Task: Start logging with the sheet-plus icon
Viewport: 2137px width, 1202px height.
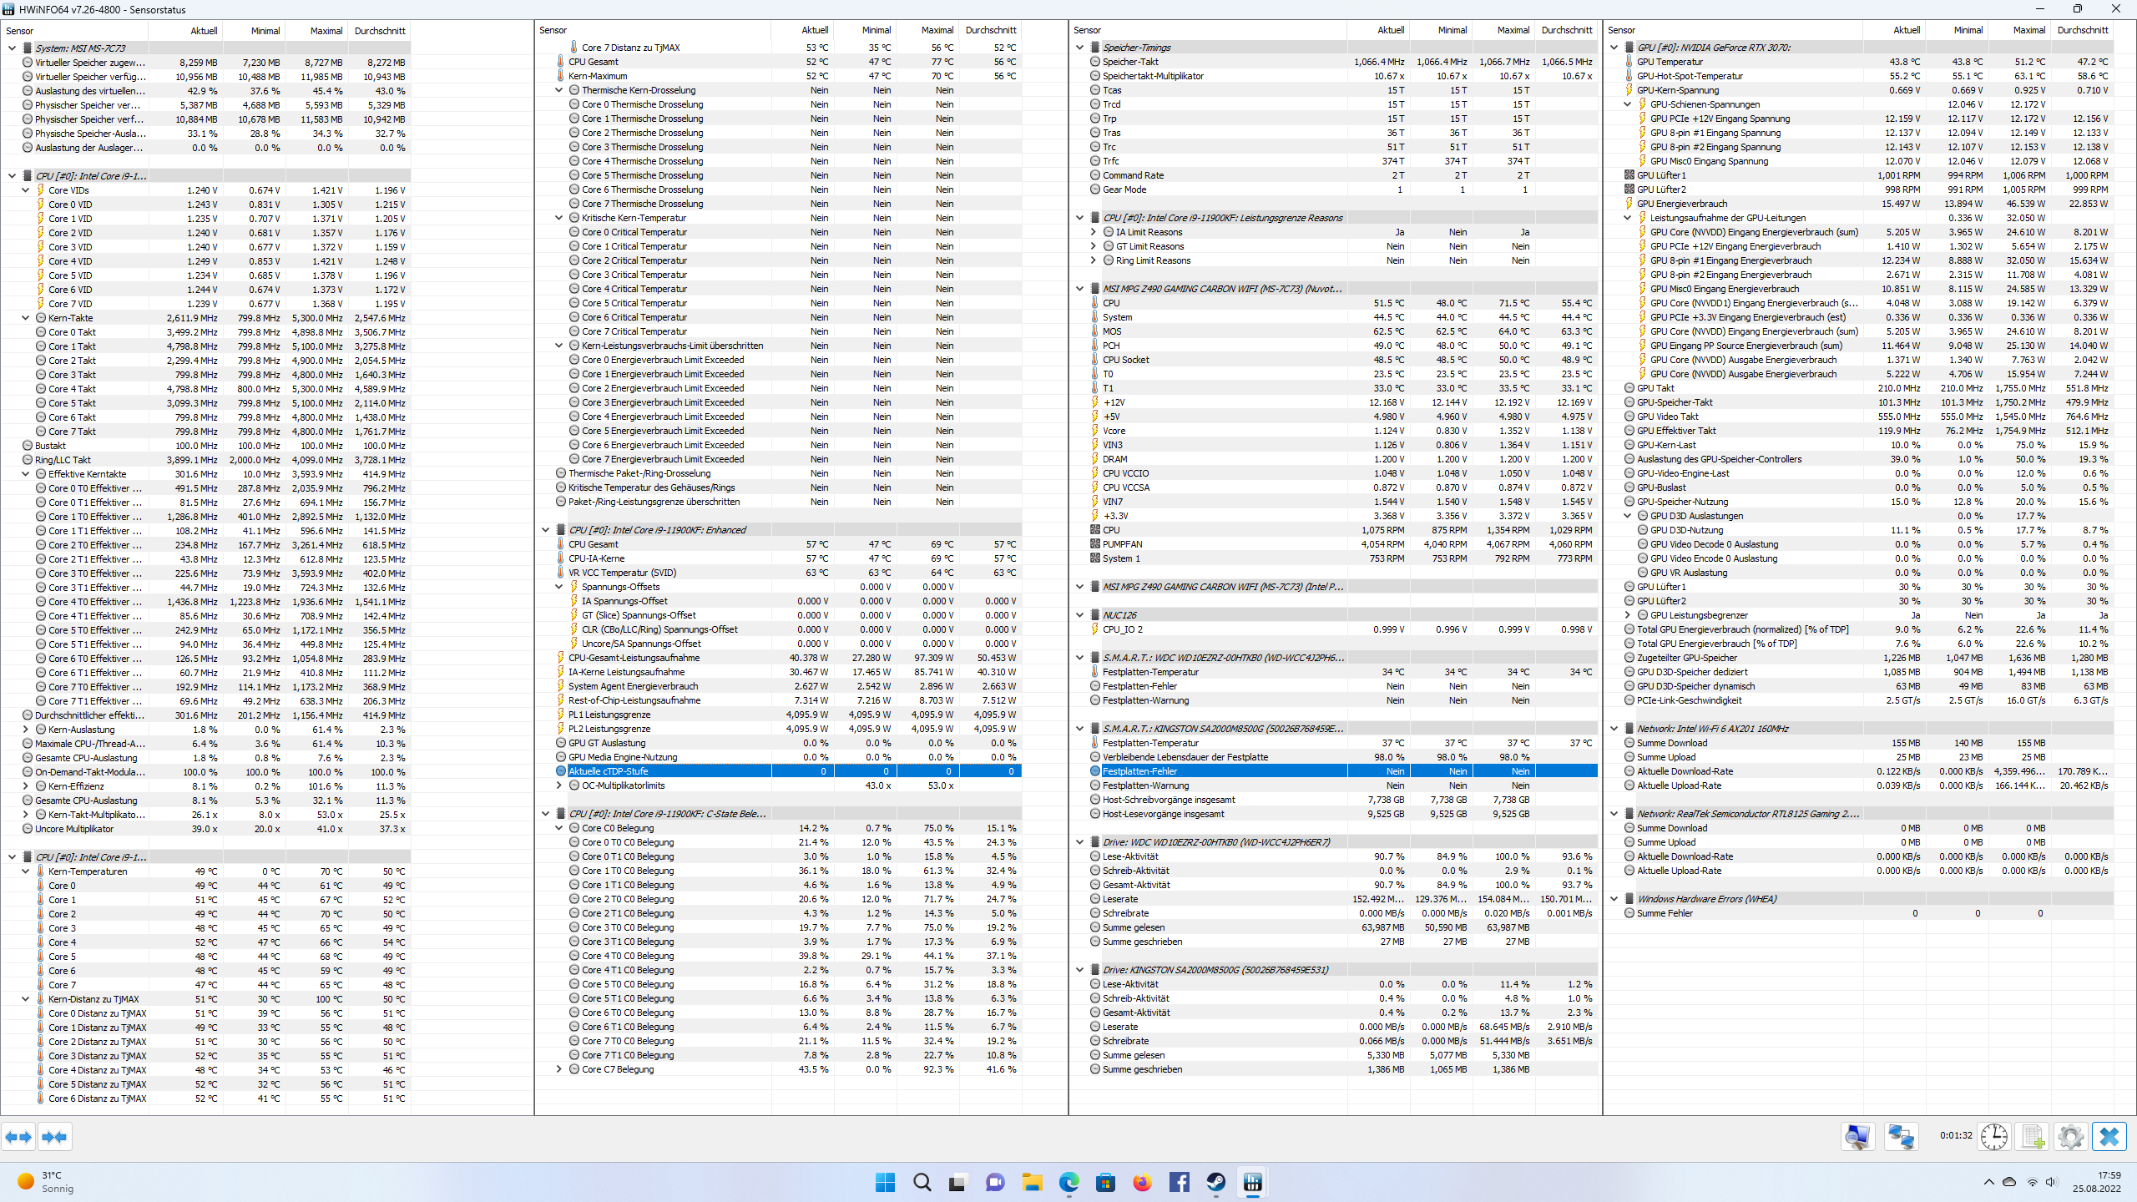Action: [2033, 1137]
